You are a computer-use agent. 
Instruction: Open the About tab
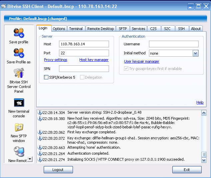coord(196,29)
